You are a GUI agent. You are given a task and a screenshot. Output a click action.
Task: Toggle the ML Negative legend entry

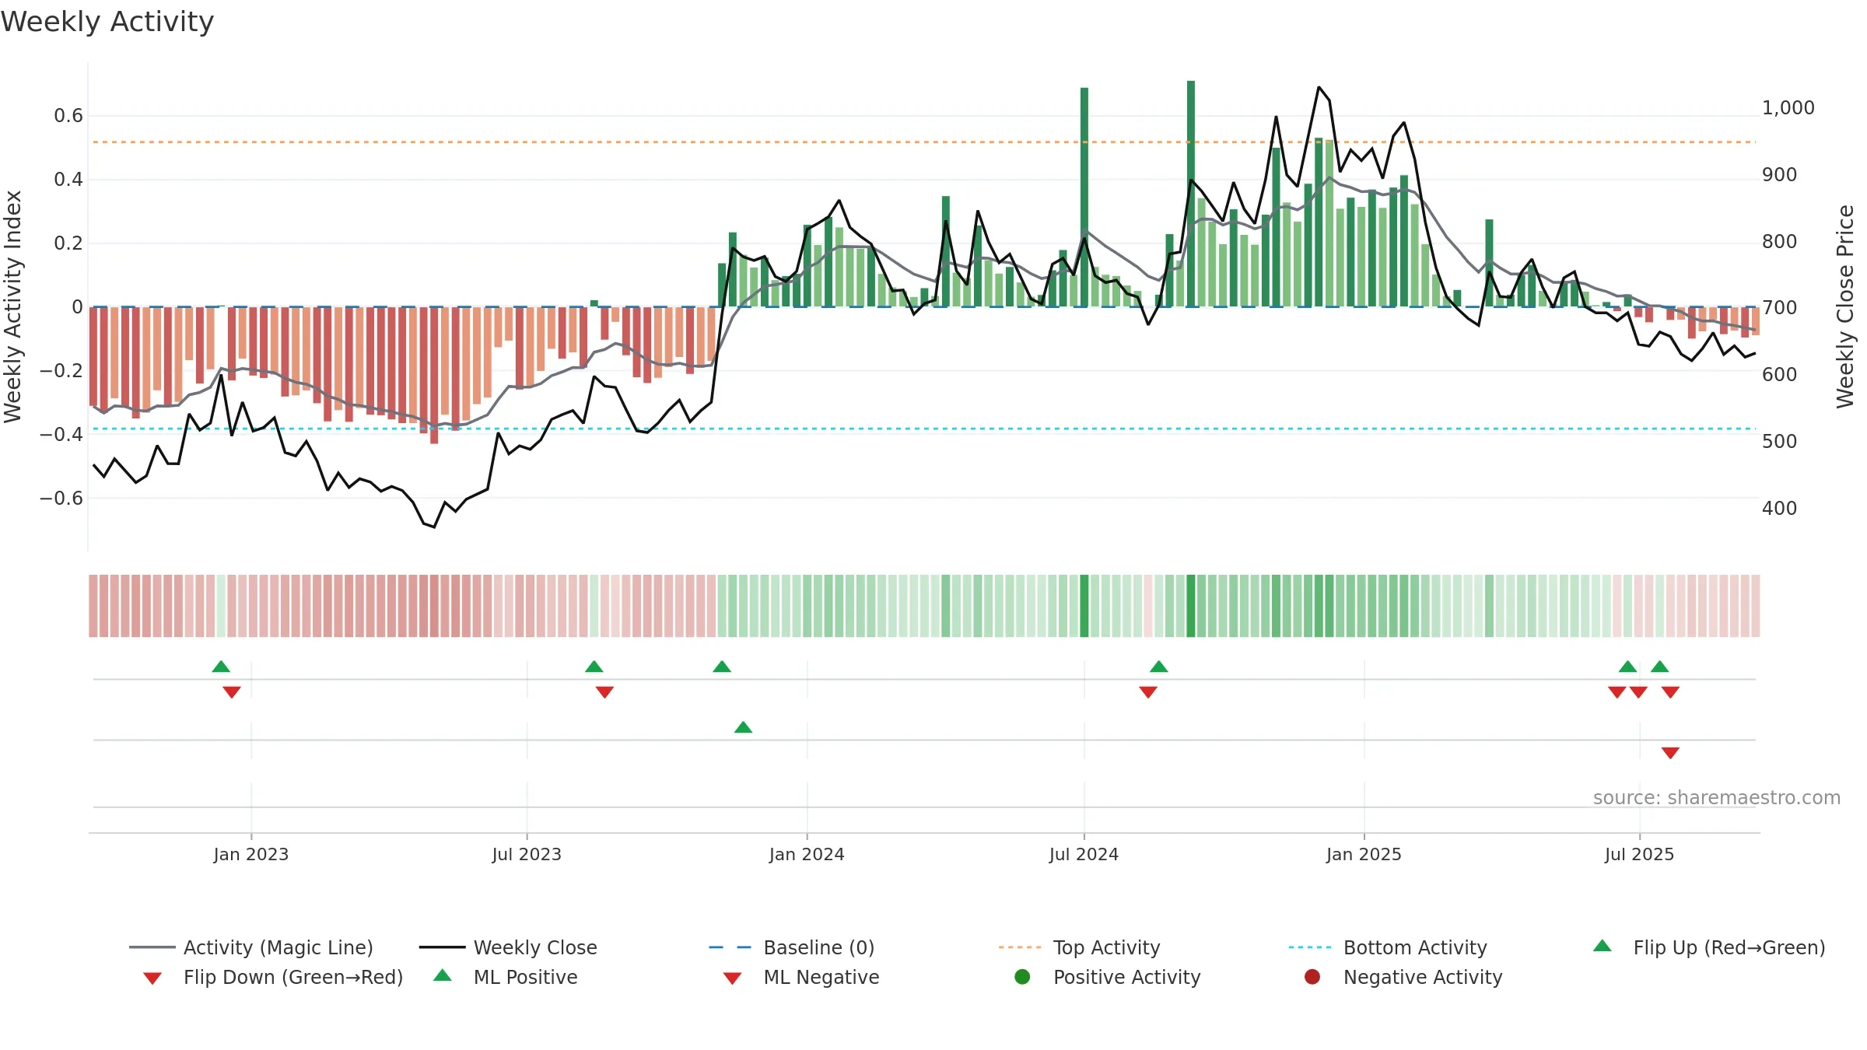click(801, 977)
